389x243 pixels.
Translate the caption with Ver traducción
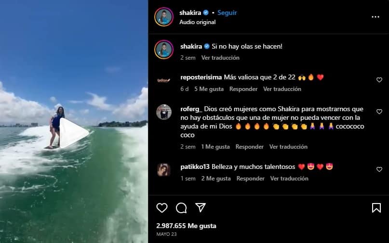click(220, 58)
